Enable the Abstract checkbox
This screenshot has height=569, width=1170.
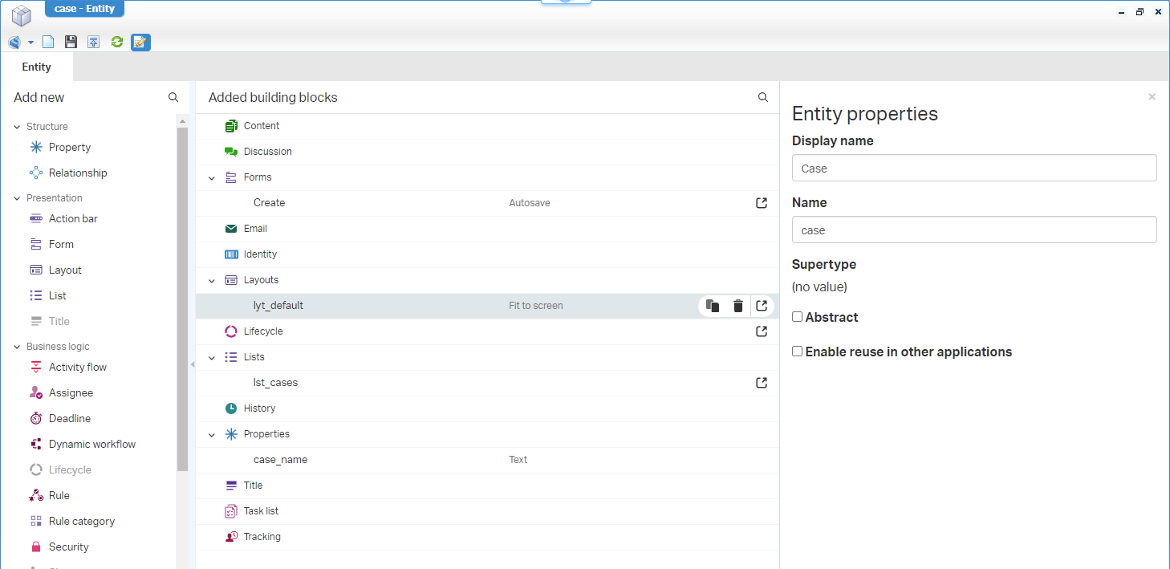tap(797, 317)
